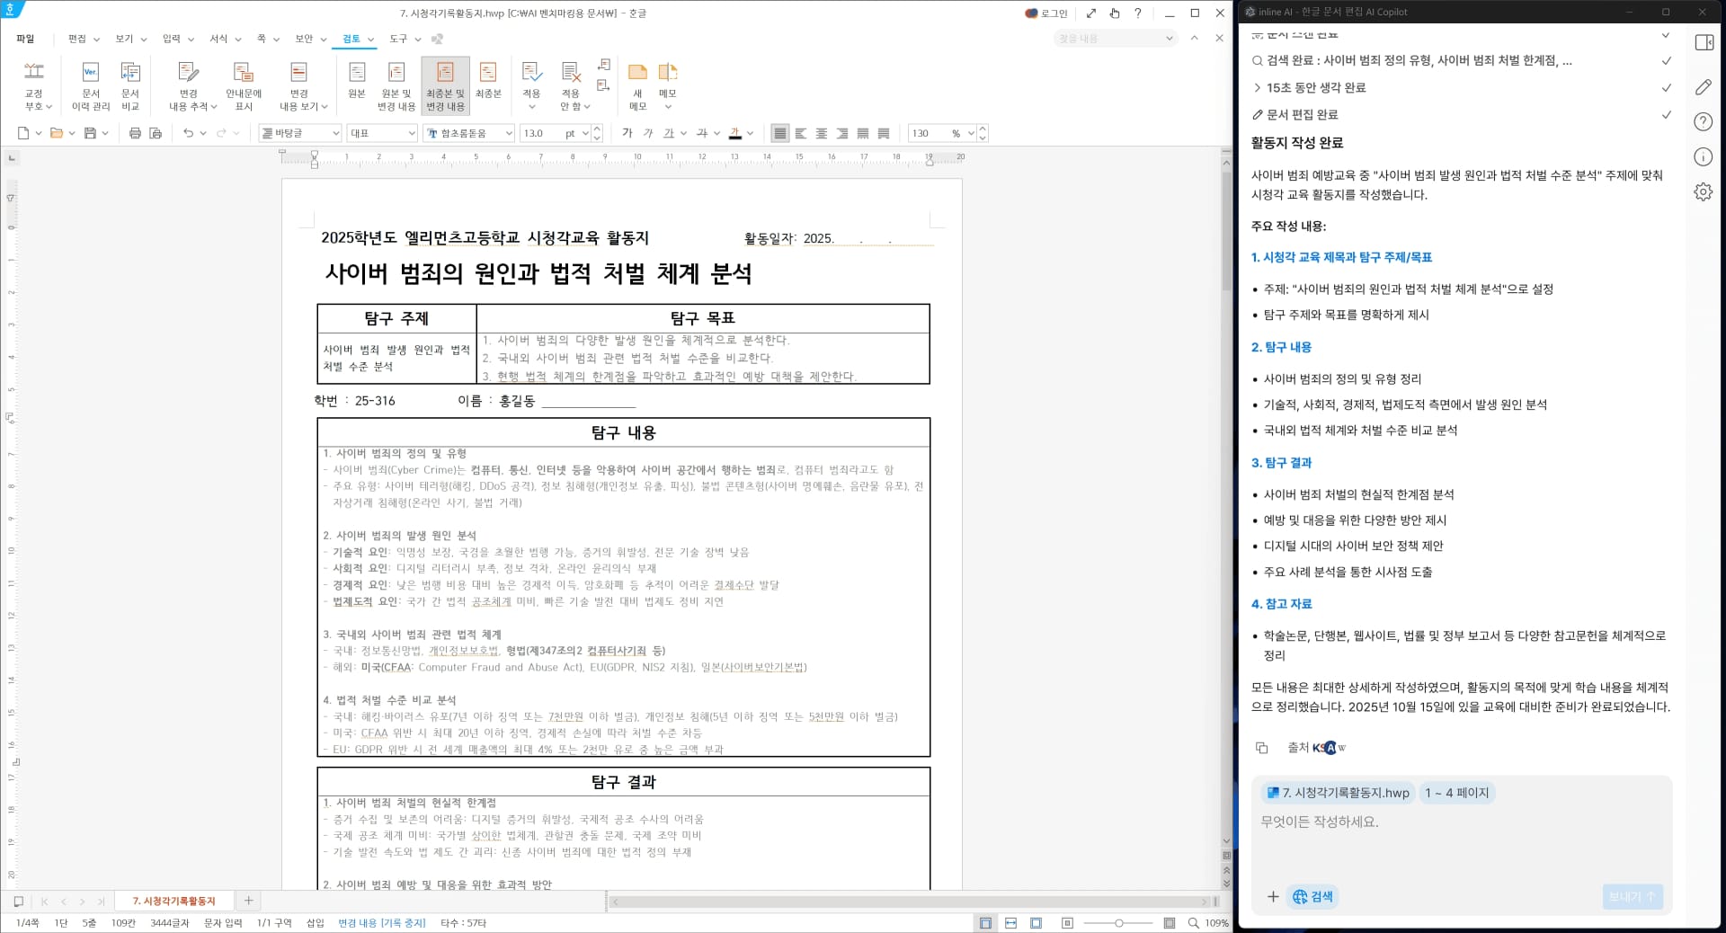Disable the 검색 web search pill in chat
This screenshot has width=1726, height=933.
coord(1312,896)
